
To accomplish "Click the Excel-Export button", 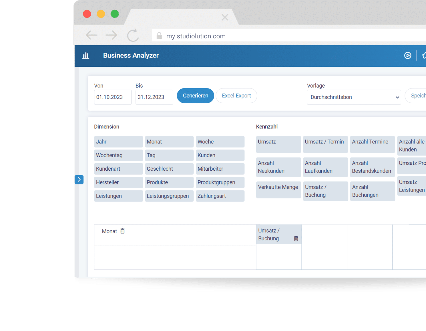I will pos(236,96).
